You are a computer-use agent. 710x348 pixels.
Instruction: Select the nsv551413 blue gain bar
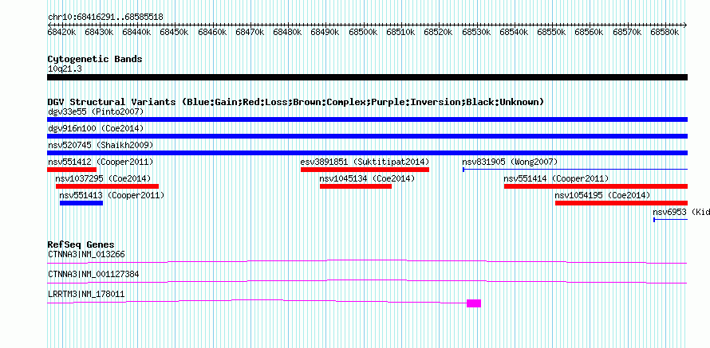81,203
